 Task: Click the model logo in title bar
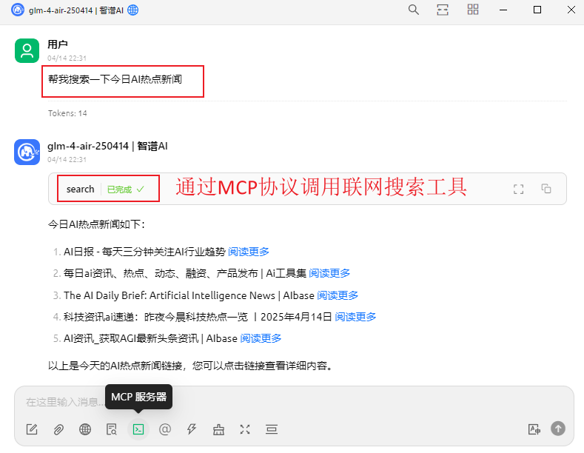[18, 10]
